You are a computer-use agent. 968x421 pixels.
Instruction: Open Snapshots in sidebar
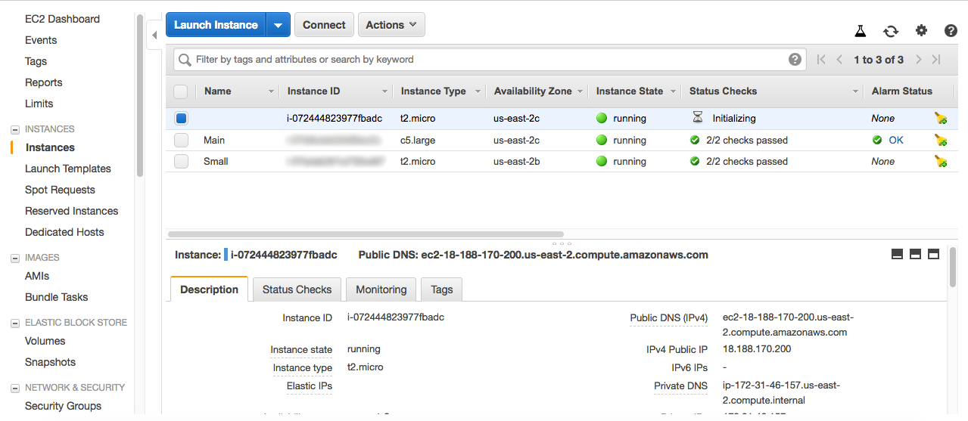click(x=51, y=362)
